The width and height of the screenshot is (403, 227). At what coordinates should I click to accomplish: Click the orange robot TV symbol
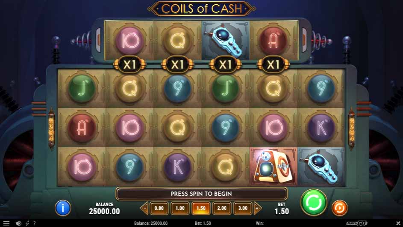[273, 167]
